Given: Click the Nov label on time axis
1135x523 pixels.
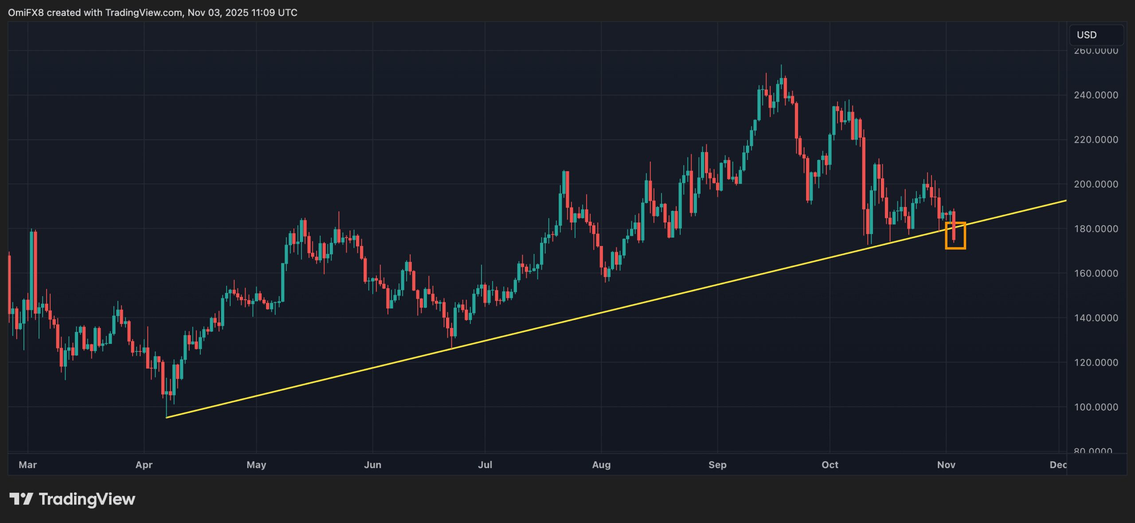Looking at the screenshot, I should (x=946, y=464).
